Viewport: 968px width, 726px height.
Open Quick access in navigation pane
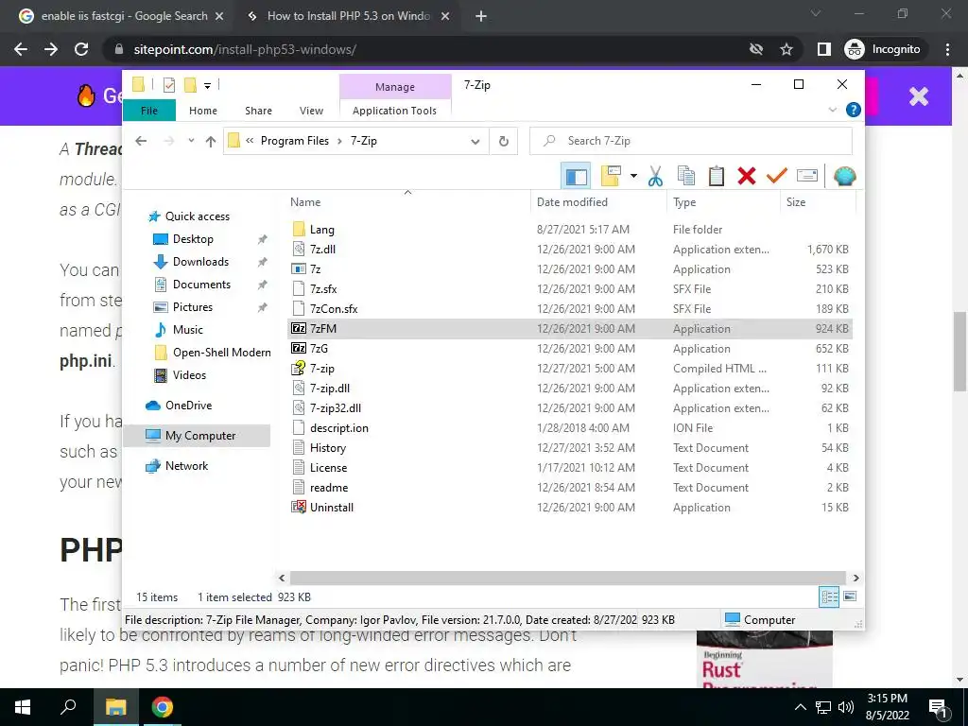click(x=197, y=216)
